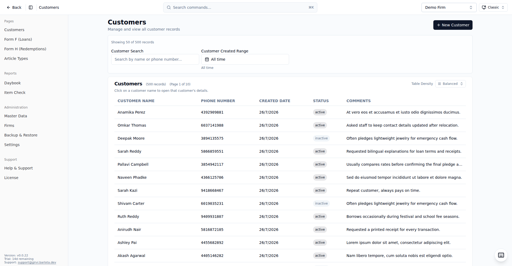The width and height of the screenshot is (512, 266).
Task: Click the Customer Name column header
Action: (136, 101)
